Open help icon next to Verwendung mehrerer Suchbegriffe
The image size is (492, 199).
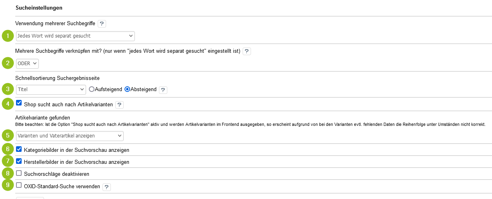[102, 24]
